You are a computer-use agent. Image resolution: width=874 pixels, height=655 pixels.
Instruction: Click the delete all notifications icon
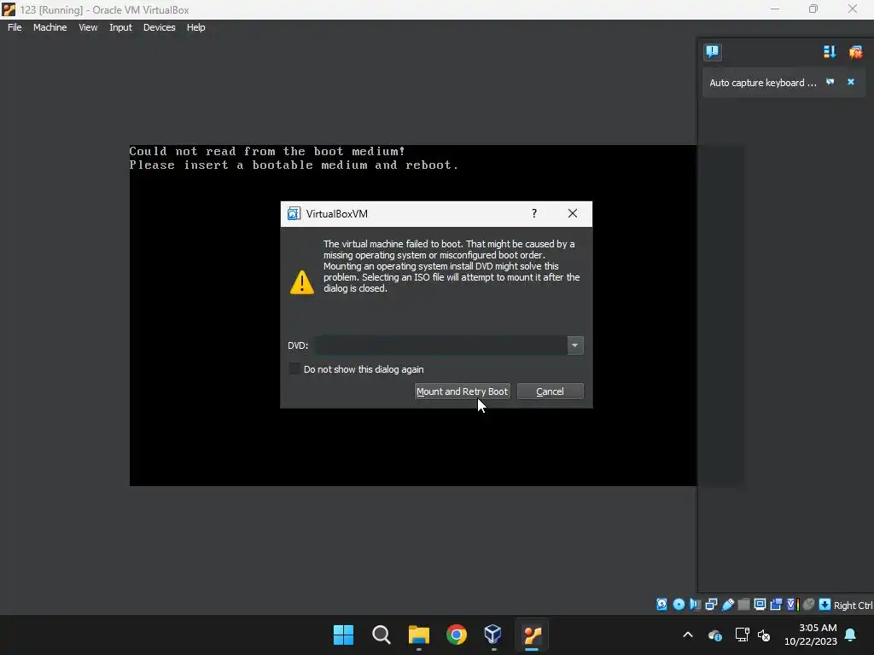pyautogui.click(x=855, y=52)
